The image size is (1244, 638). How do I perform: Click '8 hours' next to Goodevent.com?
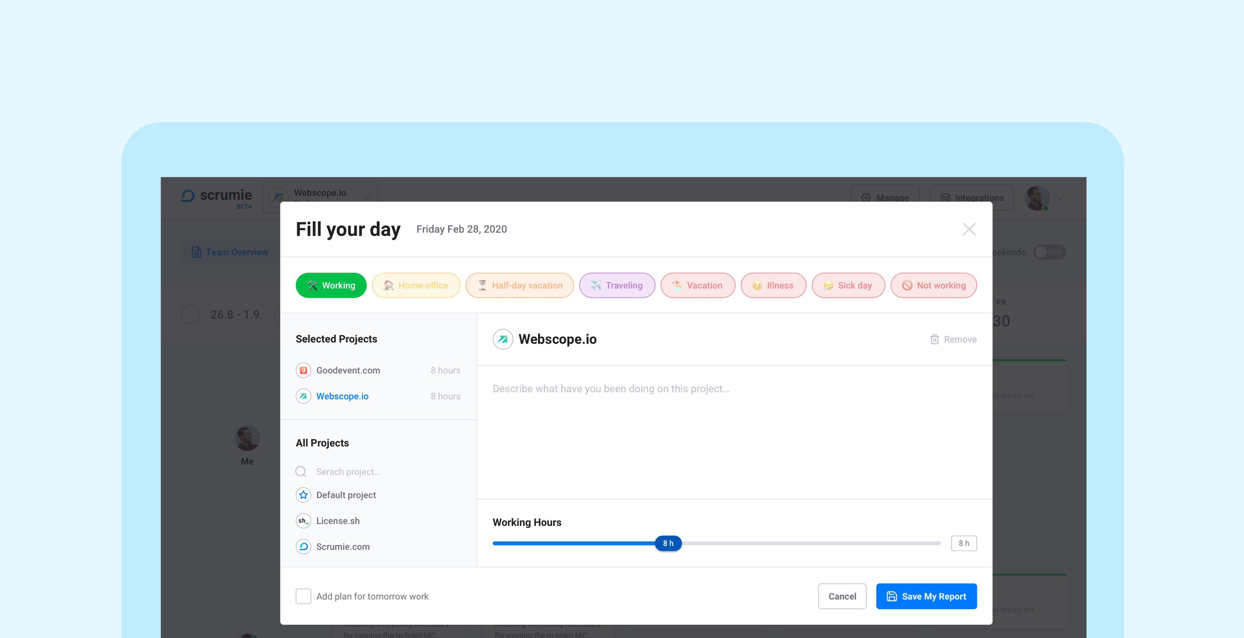445,371
